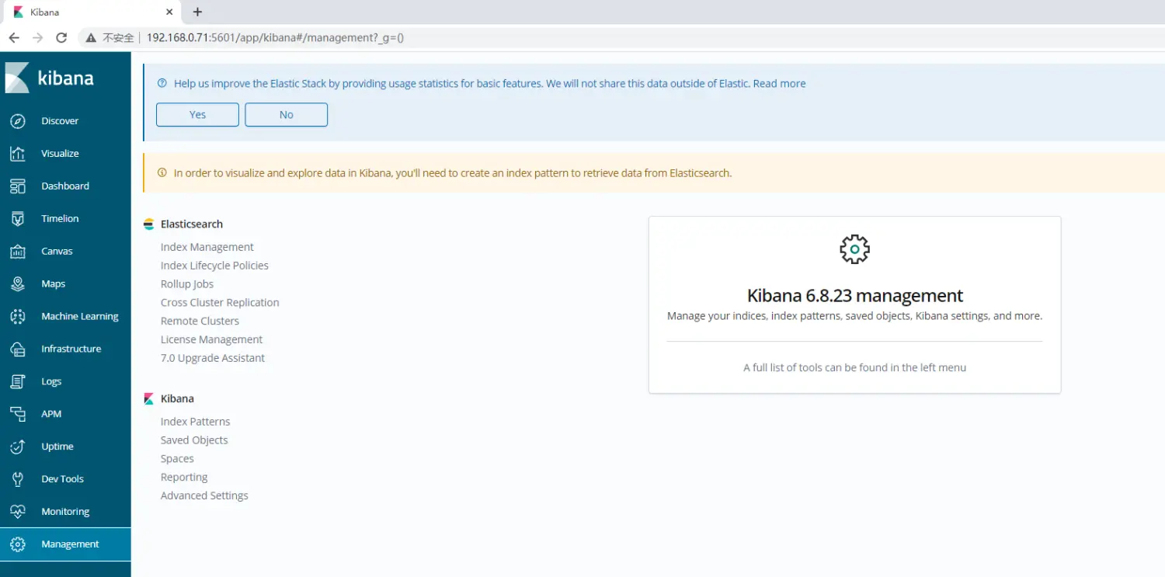Screen dimensions: 1165x577
Task: Open the Canvas app
Action: click(57, 251)
